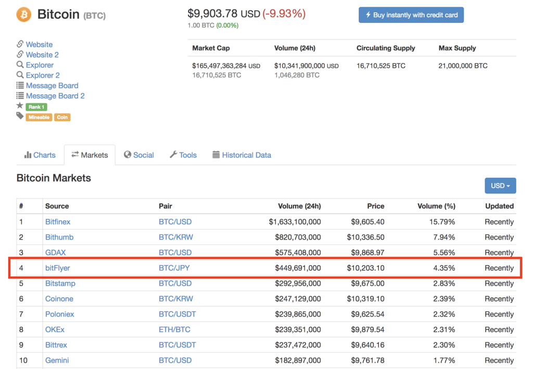
Task: Click the magnifier icon beside Explorer 2
Action: pos(20,75)
